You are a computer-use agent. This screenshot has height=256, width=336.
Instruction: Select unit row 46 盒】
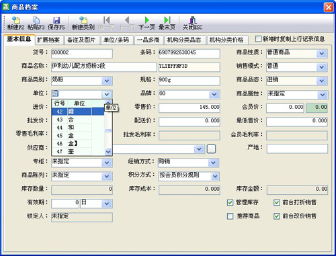tap(78, 144)
